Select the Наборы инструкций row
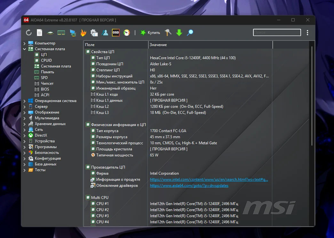The height and width of the screenshot is (238, 334). (178, 76)
